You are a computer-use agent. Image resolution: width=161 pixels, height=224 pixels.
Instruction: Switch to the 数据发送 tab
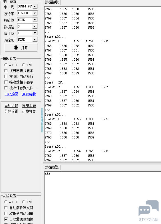(52, 167)
